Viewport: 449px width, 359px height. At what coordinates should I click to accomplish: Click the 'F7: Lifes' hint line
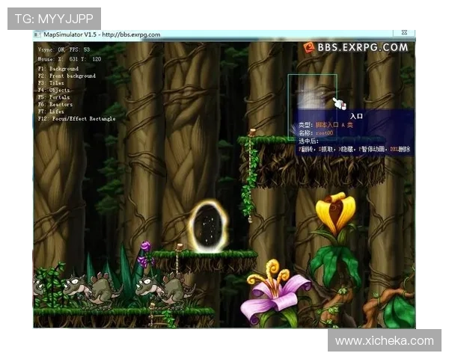click(x=51, y=111)
